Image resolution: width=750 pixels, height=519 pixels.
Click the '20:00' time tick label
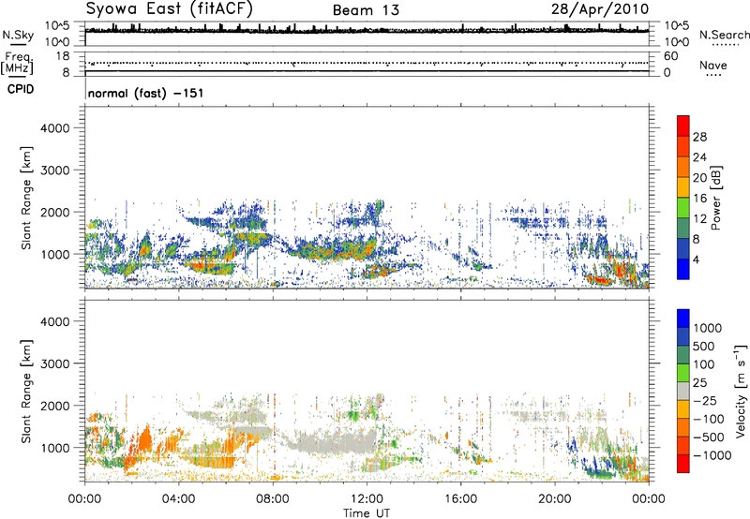click(555, 499)
